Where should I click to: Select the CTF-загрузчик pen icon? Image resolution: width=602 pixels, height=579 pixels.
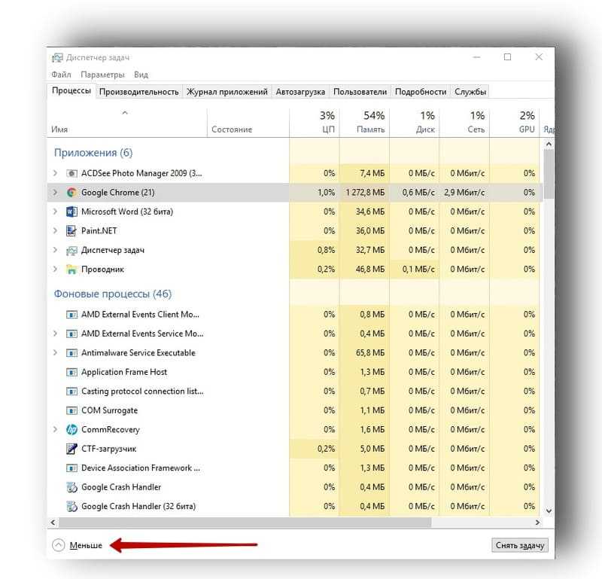coord(71,449)
